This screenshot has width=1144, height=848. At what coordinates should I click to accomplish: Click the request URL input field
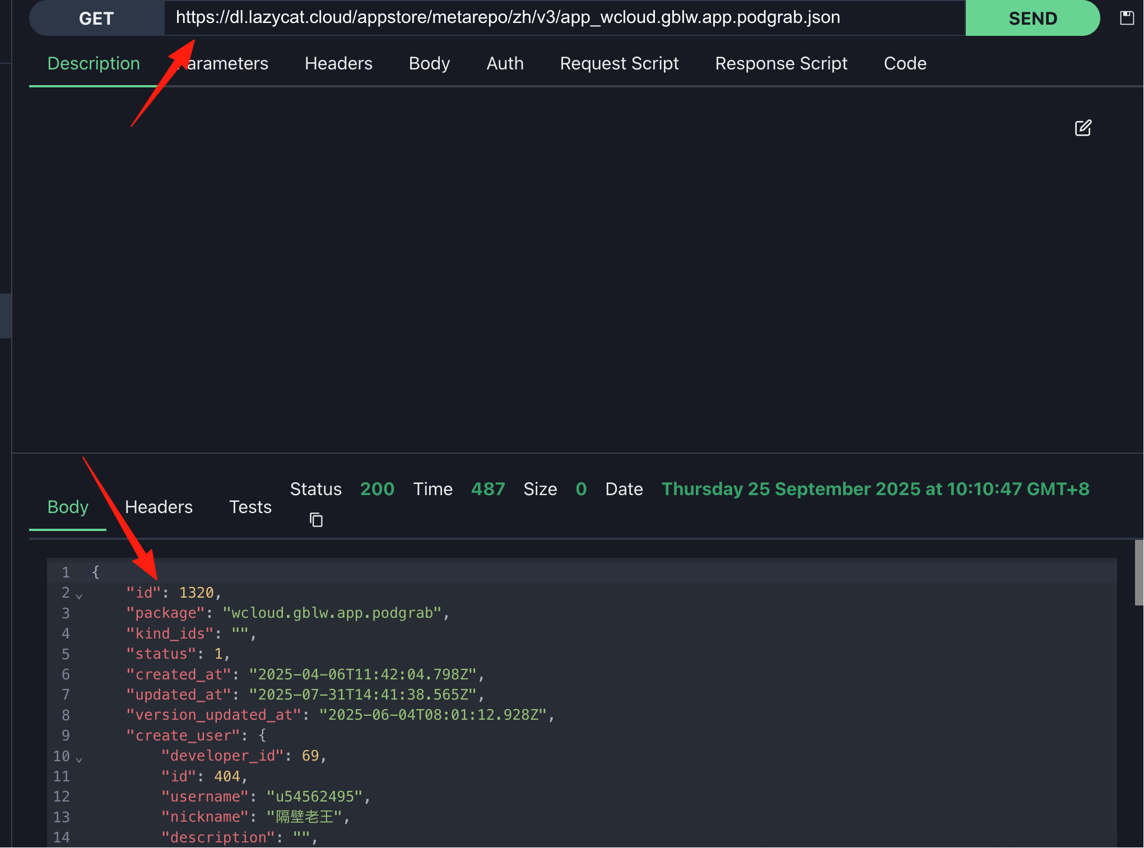tap(565, 18)
